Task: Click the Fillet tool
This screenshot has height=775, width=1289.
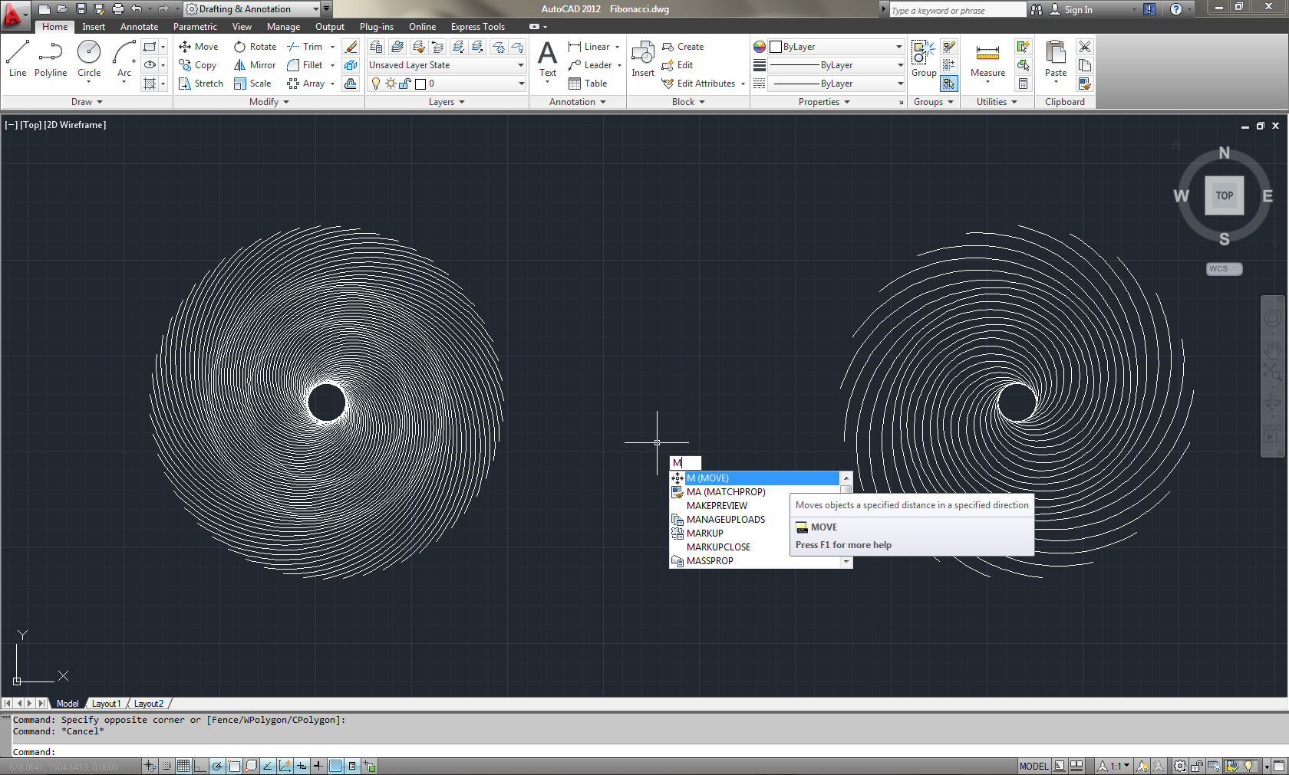Action: click(305, 65)
